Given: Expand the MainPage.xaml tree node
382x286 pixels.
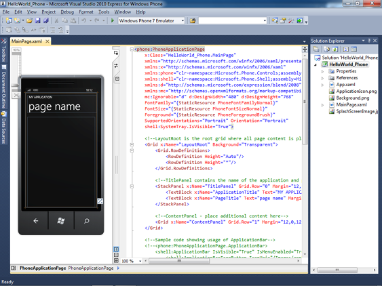Looking at the screenshot, I should click(x=322, y=105).
